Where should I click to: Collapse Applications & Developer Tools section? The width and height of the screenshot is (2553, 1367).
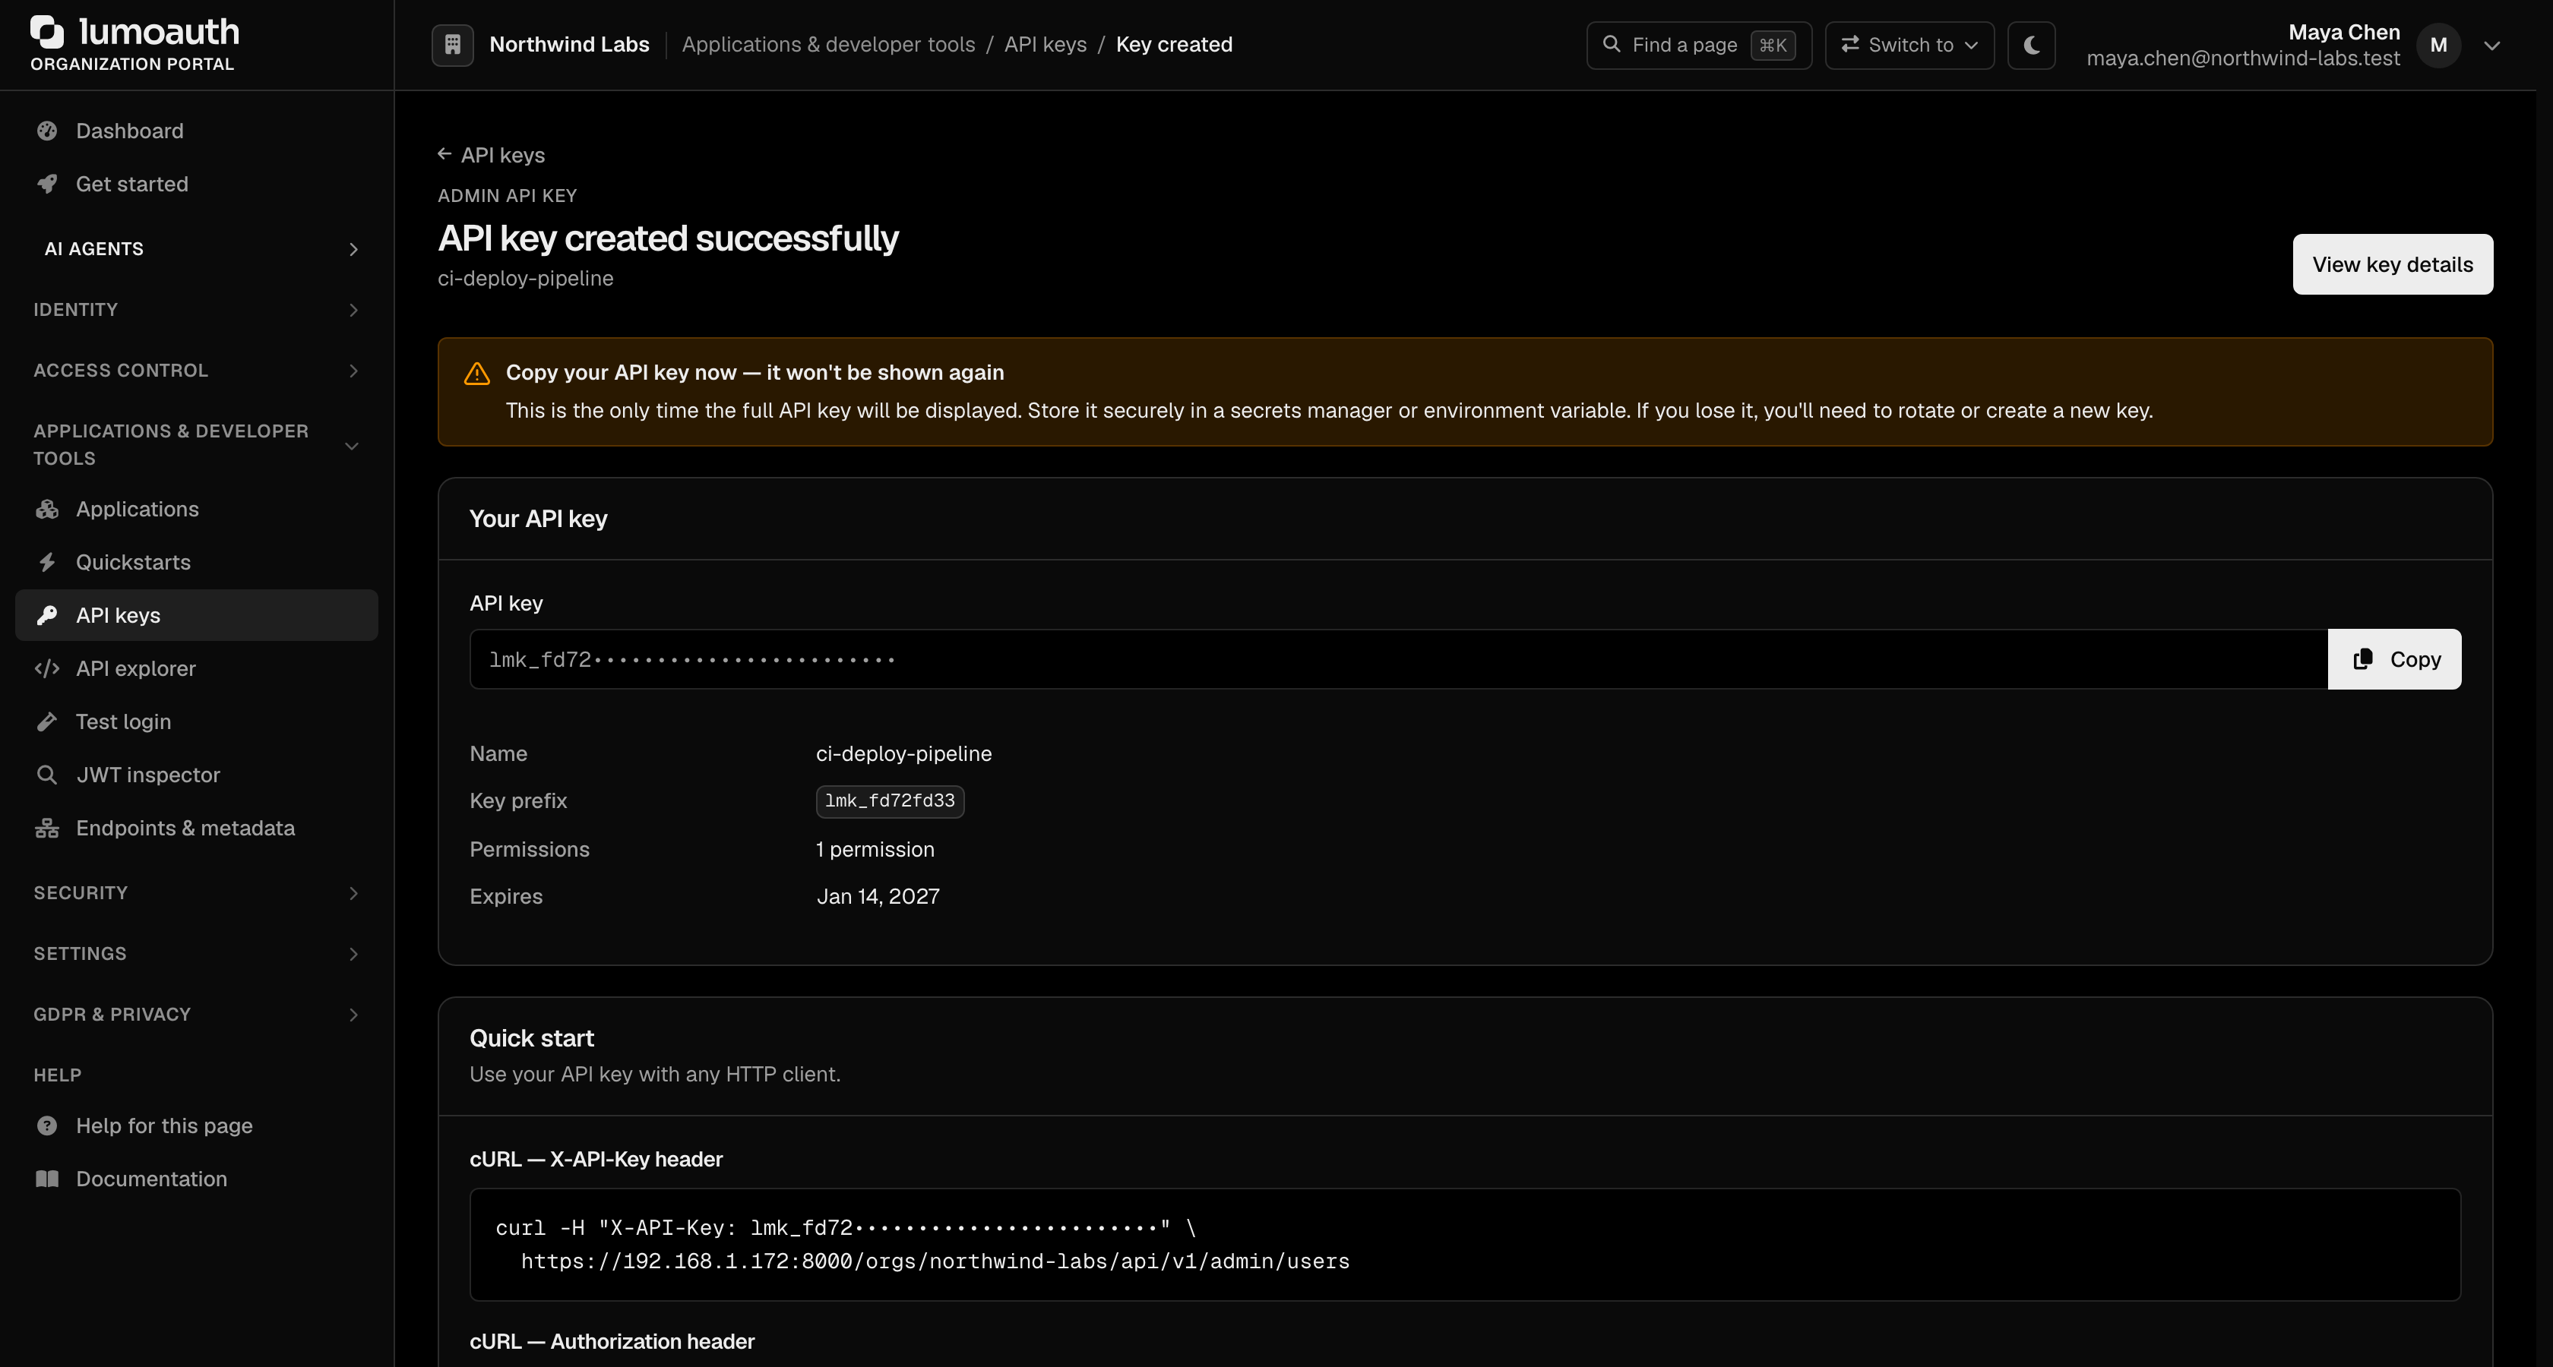tap(196, 445)
